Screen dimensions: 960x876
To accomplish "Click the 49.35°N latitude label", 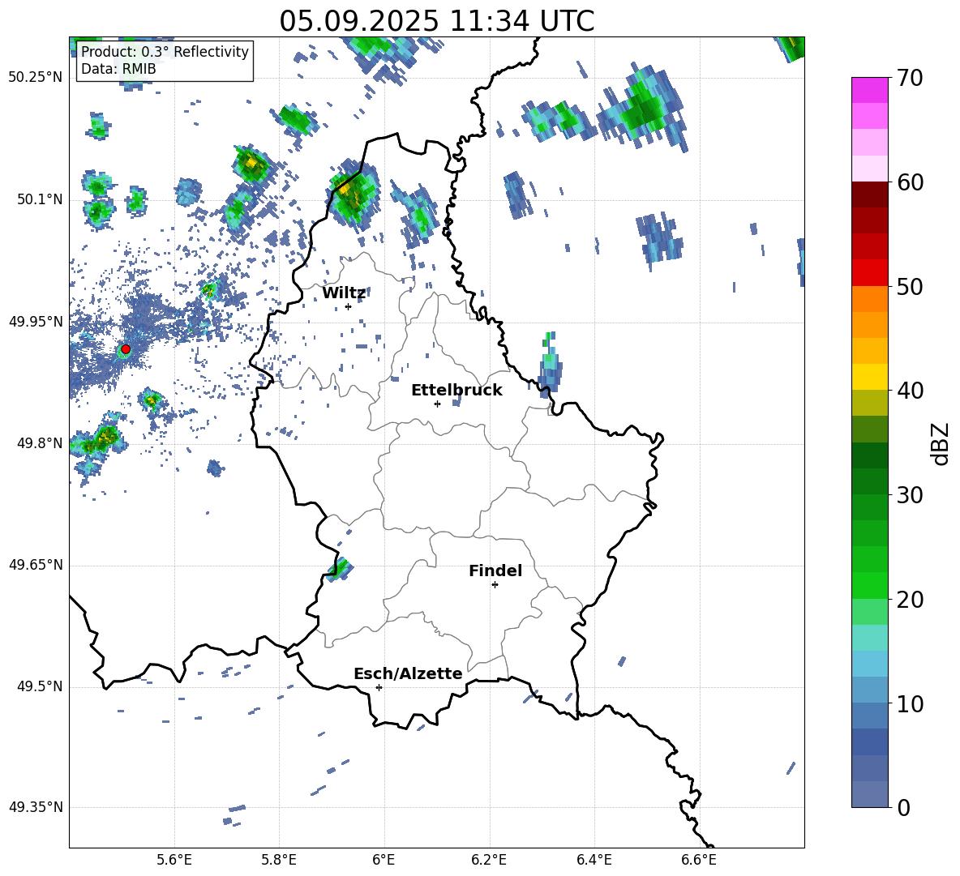I will (36, 807).
